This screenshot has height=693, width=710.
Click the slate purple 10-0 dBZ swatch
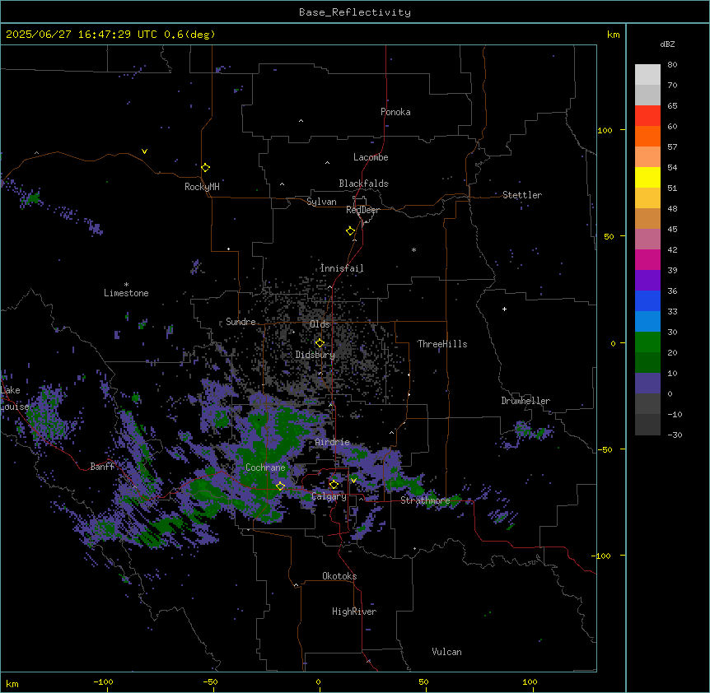[x=647, y=384]
